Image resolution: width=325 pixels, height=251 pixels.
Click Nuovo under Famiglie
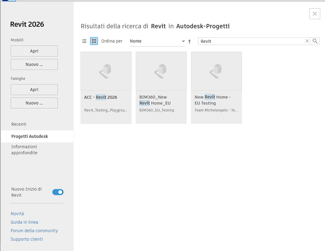[34, 103]
